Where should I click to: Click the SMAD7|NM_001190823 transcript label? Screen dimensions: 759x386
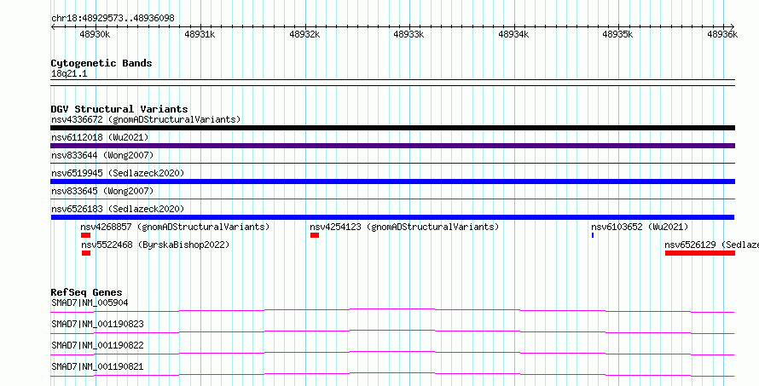tap(97, 324)
